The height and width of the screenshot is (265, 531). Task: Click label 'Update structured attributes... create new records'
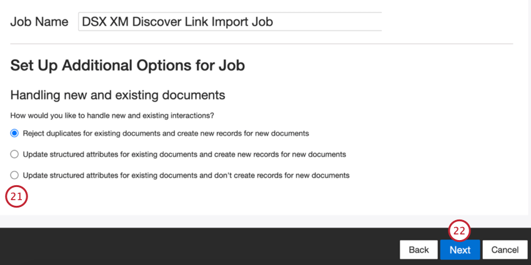(184, 154)
